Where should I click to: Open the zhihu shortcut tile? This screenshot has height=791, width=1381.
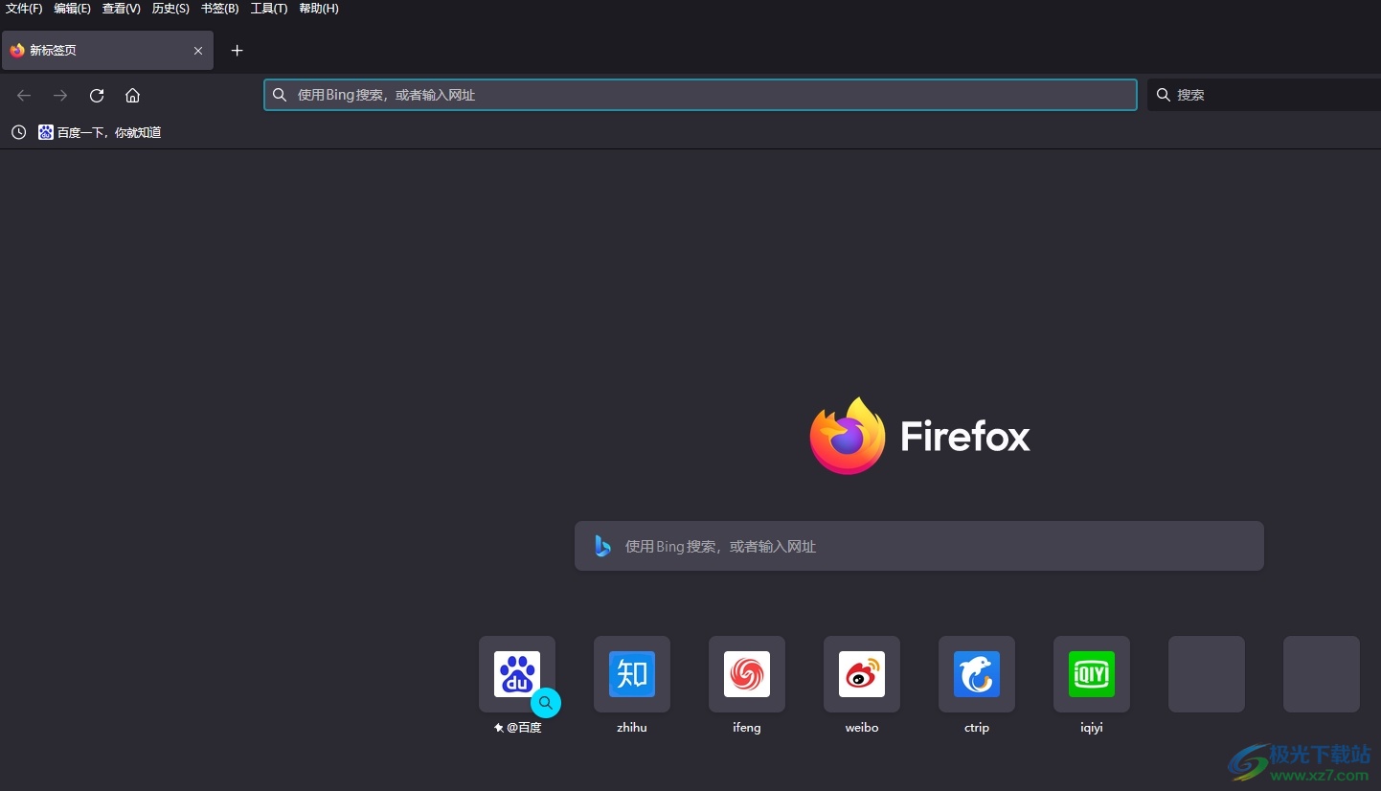(x=632, y=674)
